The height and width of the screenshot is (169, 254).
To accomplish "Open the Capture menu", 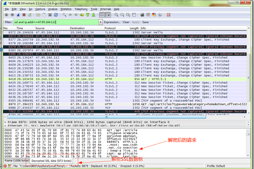I will click(40, 9).
